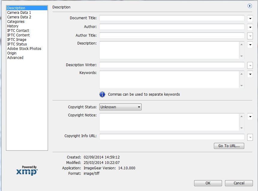This screenshot has height=191, width=258.
Task: Click Description box scroll down arrow
Action: (241, 56)
